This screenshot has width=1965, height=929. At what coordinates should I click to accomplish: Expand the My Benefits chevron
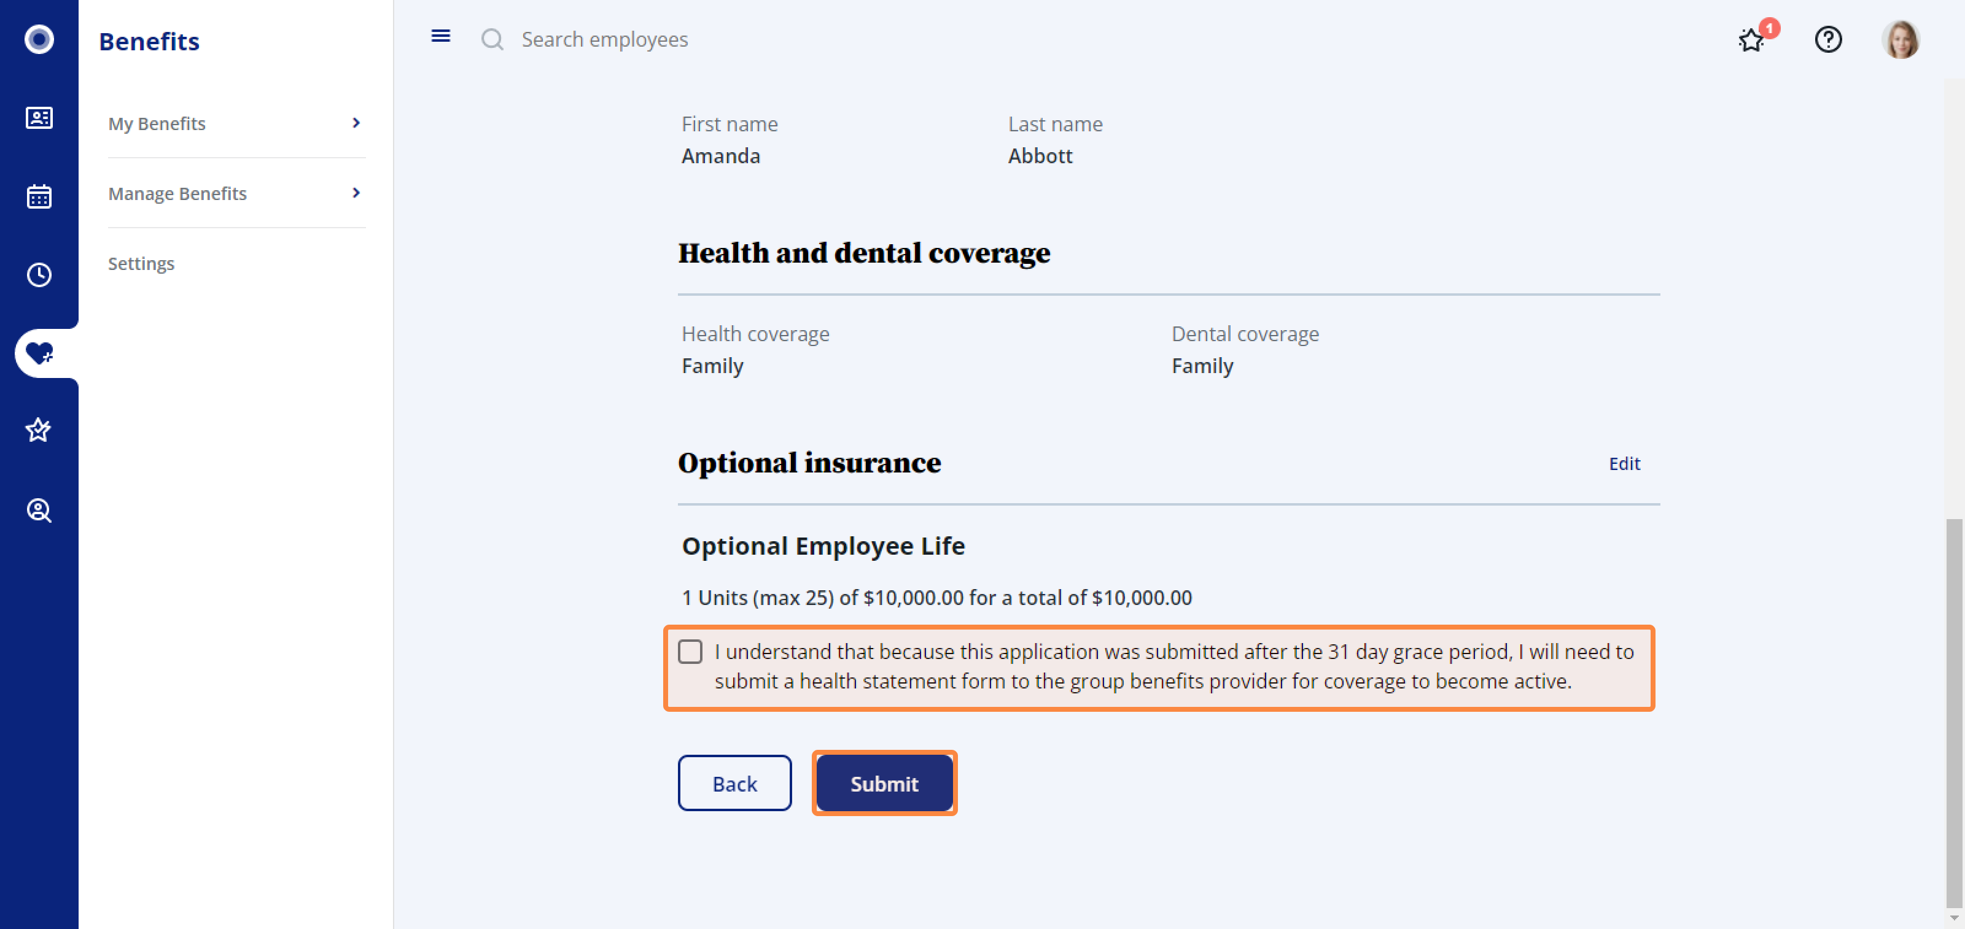(x=356, y=123)
